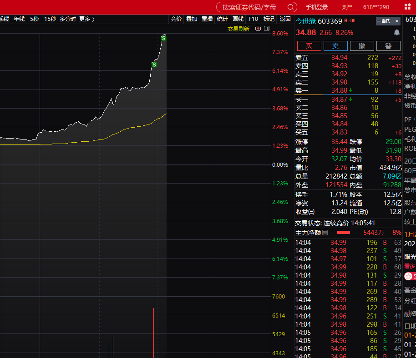Click the 跌停 price 29.00

pyautogui.click(x=393, y=142)
